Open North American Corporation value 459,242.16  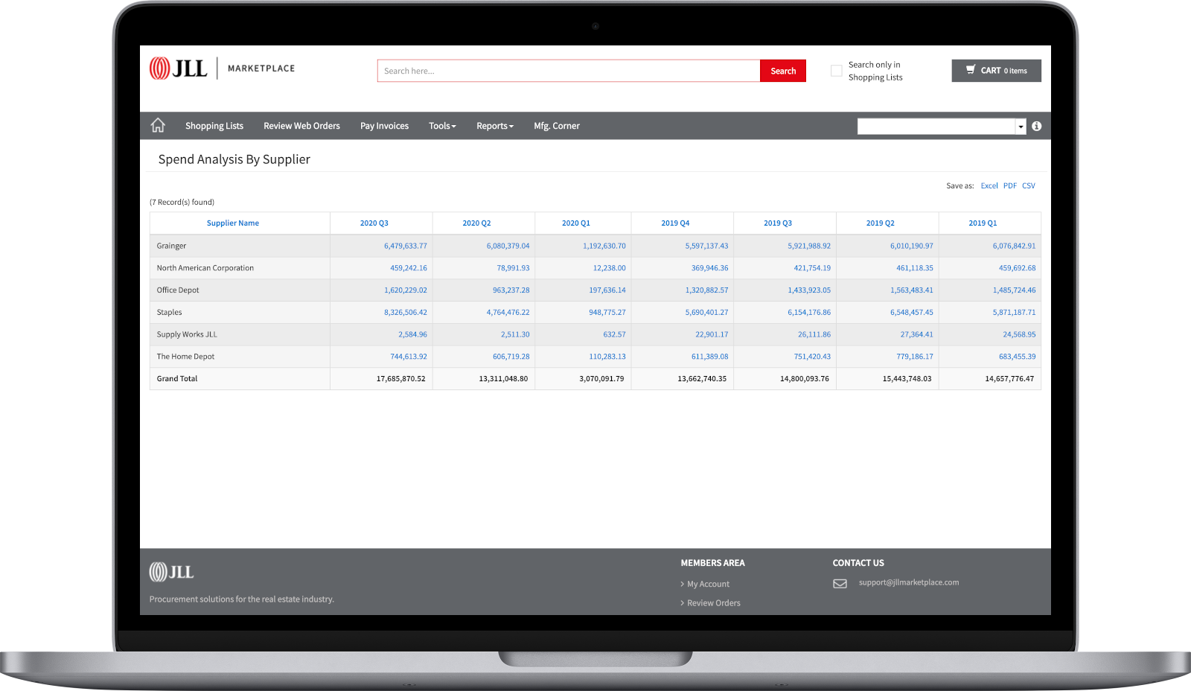(x=409, y=268)
